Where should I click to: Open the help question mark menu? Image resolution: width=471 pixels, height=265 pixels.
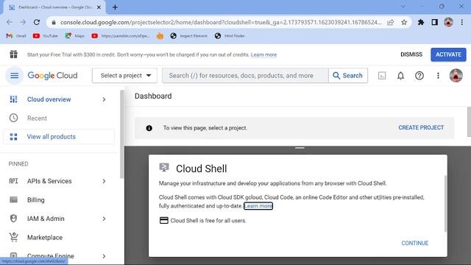(x=419, y=76)
